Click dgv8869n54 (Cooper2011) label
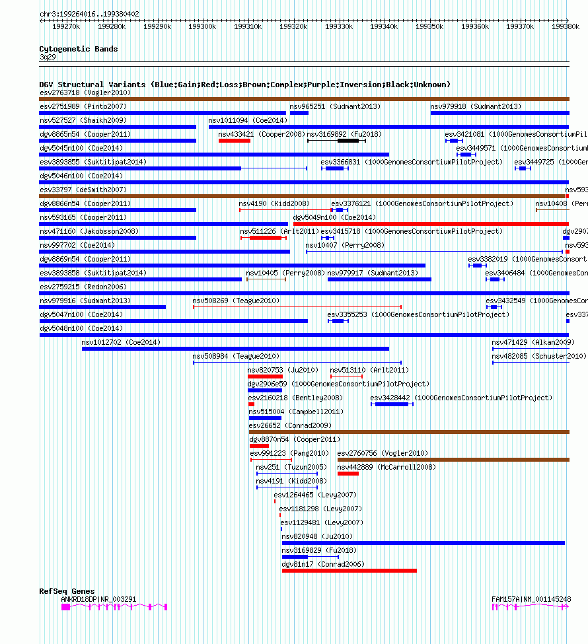The width and height of the screenshot is (588, 644). coord(85,260)
